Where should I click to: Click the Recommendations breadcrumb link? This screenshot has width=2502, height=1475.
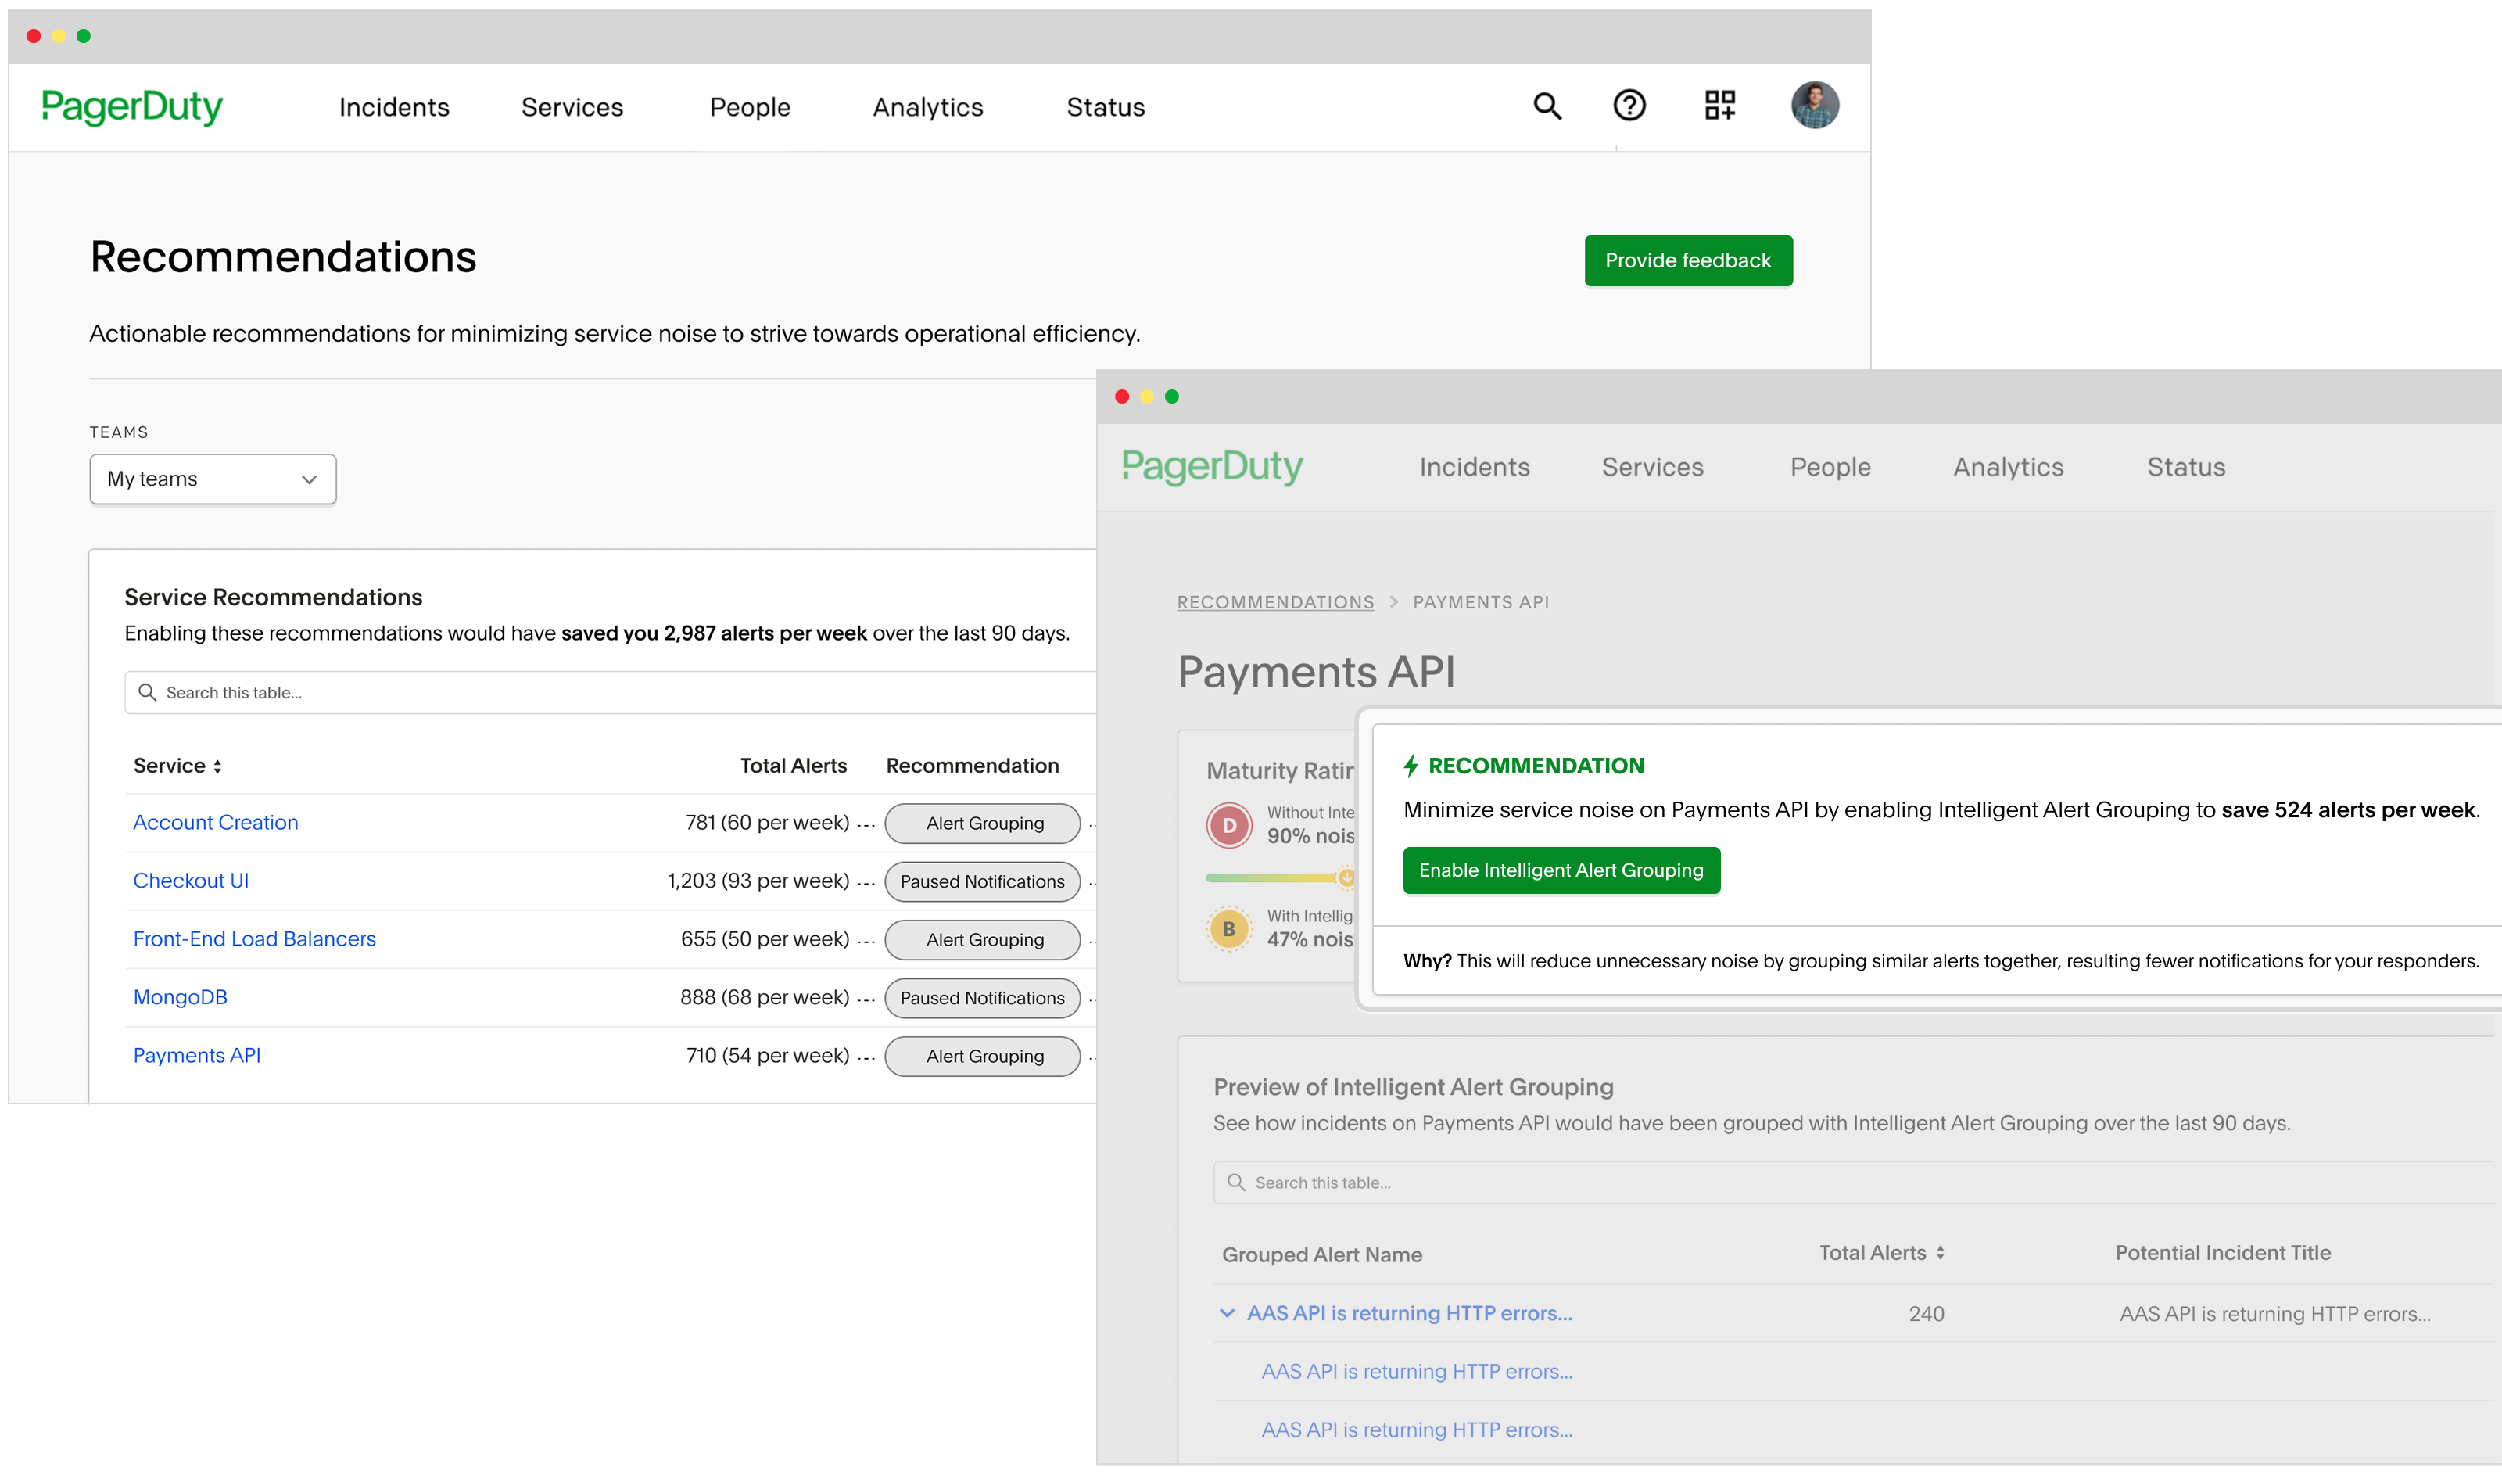[1275, 601]
